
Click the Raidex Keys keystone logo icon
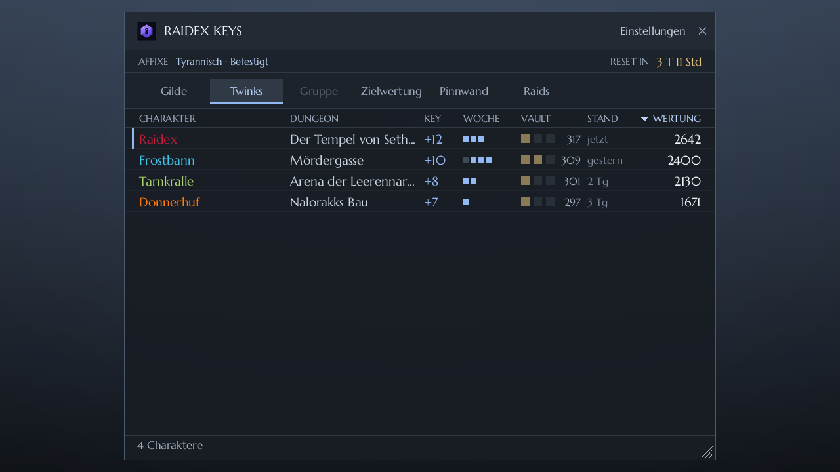pyautogui.click(x=146, y=31)
